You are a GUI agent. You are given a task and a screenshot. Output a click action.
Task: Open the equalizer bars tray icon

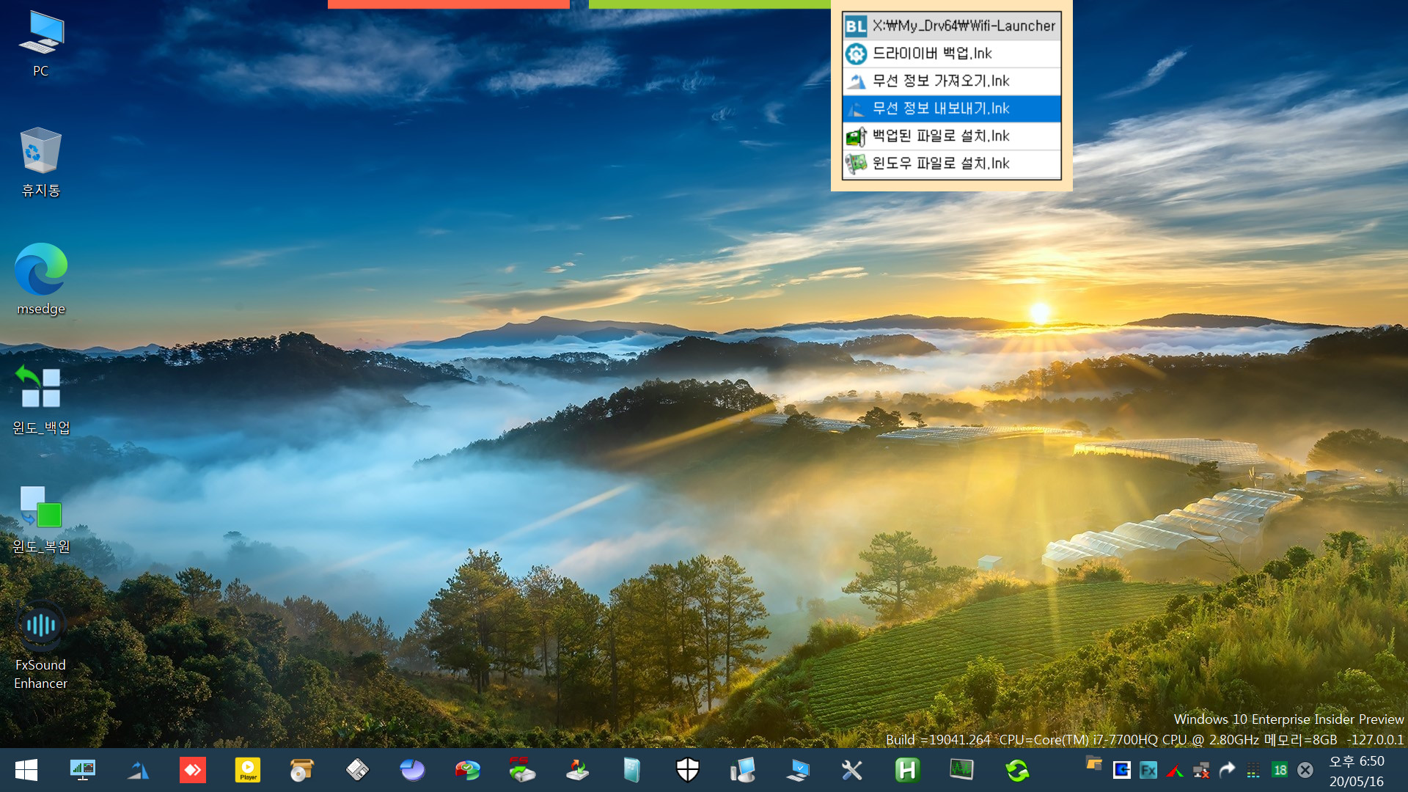tap(1253, 770)
